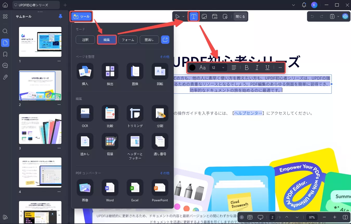Toggle italic formatting
This screenshot has width=351, height=224.
[x=257, y=68]
